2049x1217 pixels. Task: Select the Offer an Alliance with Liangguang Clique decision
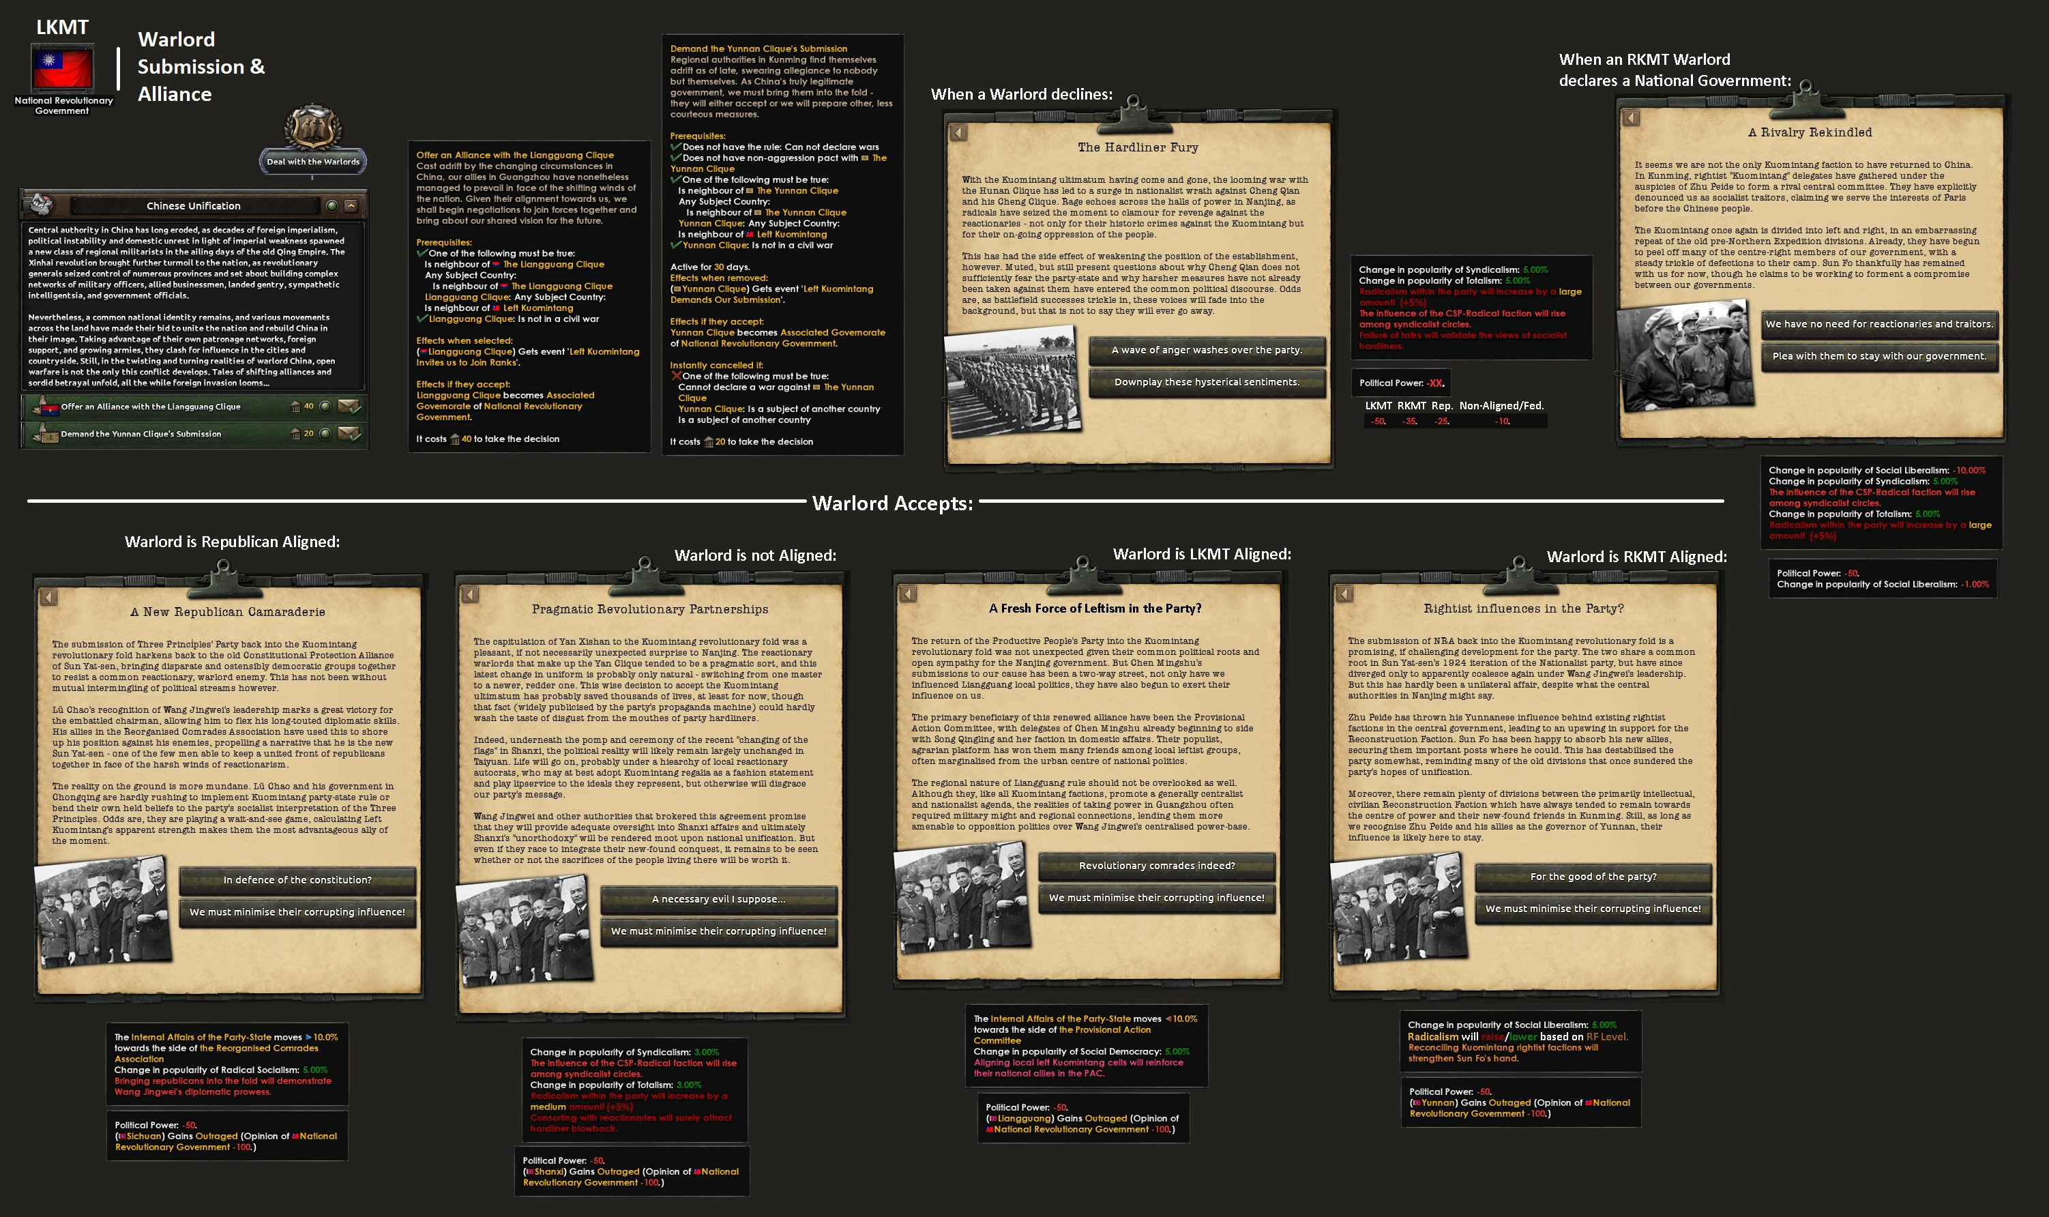coord(151,407)
